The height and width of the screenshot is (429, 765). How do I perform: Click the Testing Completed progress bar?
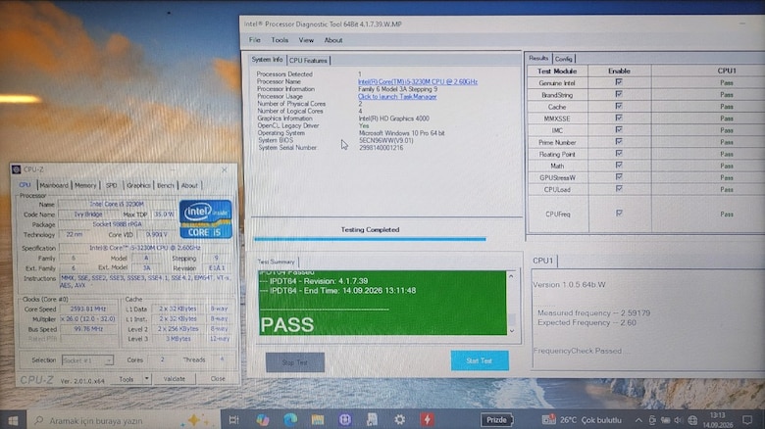(x=370, y=239)
